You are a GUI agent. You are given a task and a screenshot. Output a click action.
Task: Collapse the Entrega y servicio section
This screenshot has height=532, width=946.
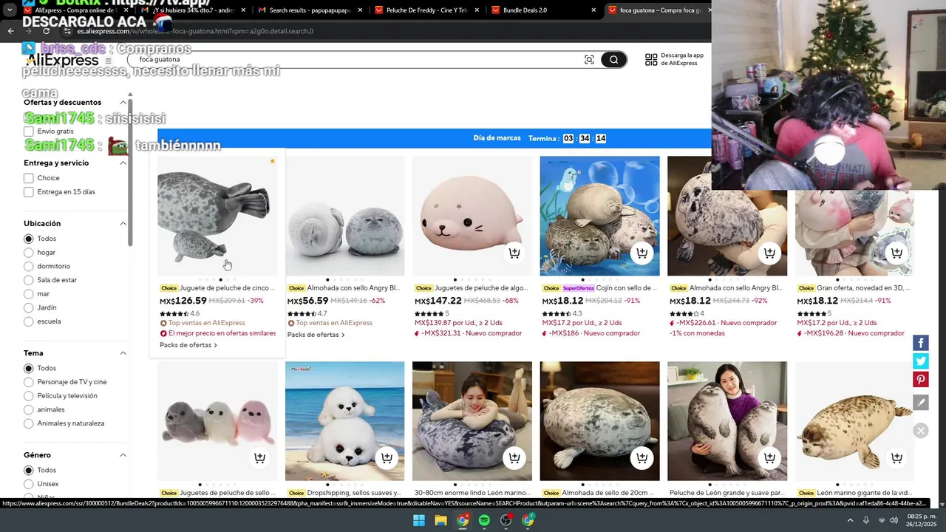coord(123,163)
